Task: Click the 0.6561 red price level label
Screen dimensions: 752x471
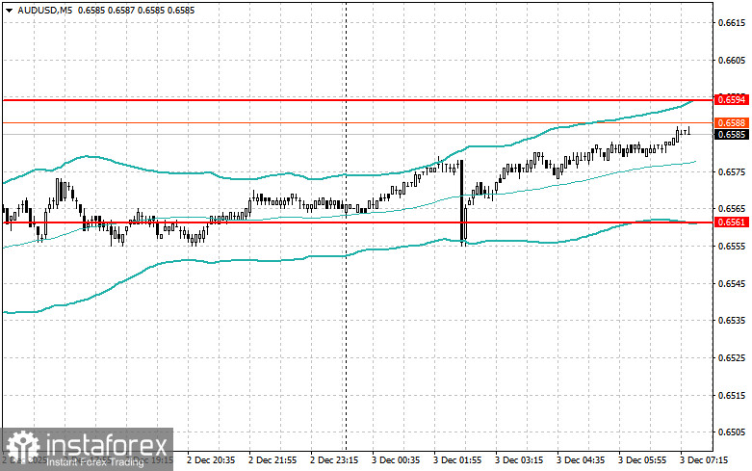Action: pyautogui.click(x=732, y=222)
